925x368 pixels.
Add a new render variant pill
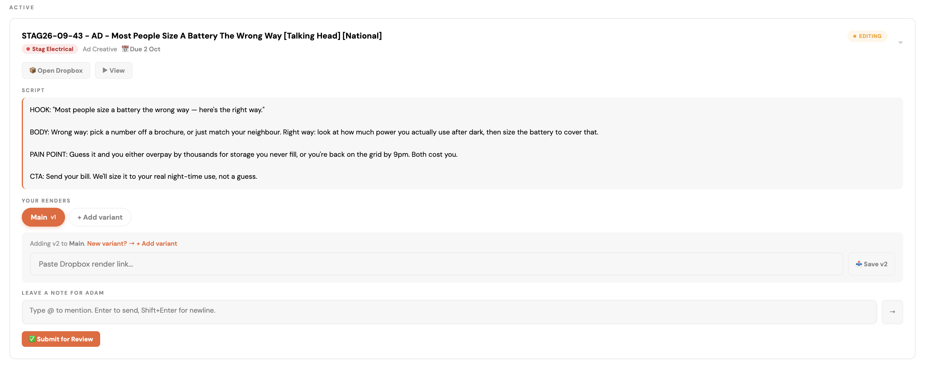[x=100, y=217]
